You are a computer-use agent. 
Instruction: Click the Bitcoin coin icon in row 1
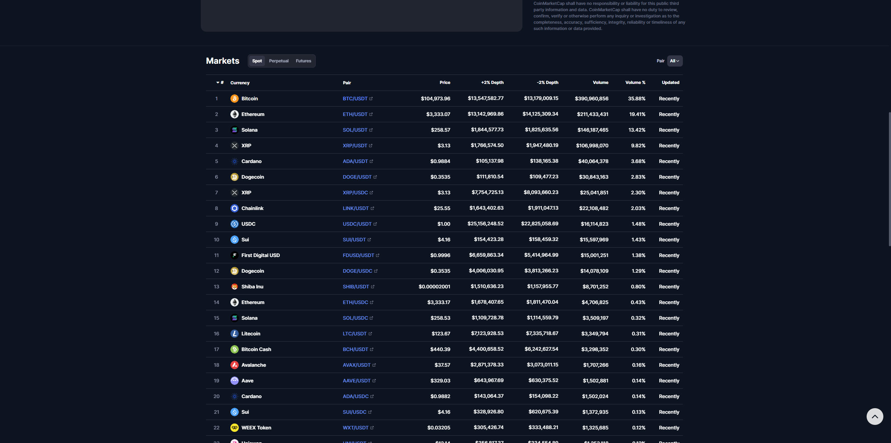(x=234, y=99)
